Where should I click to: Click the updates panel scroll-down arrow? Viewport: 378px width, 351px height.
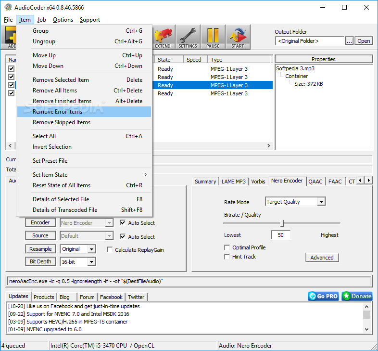coord(366,329)
